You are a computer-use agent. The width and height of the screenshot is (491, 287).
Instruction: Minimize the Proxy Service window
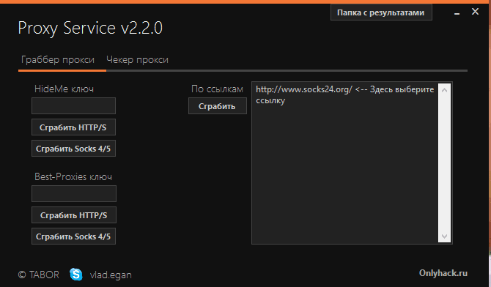point(457,13)
